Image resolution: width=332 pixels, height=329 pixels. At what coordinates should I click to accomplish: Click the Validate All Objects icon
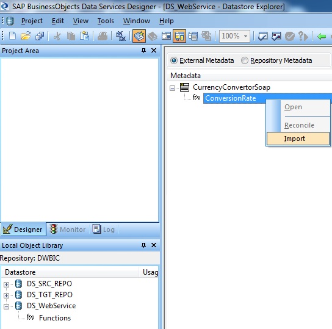point(276,37)
